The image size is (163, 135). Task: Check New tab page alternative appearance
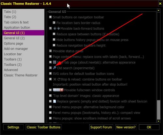50,62
